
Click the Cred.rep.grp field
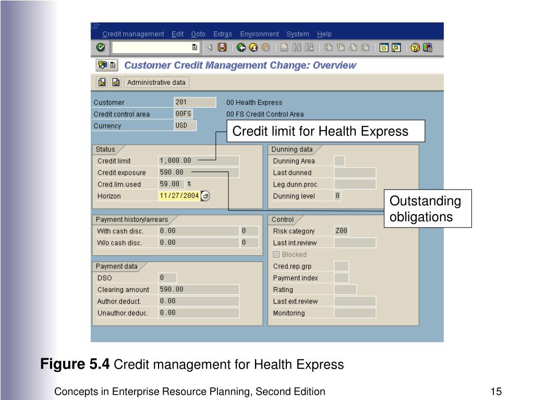coord(341,266)
